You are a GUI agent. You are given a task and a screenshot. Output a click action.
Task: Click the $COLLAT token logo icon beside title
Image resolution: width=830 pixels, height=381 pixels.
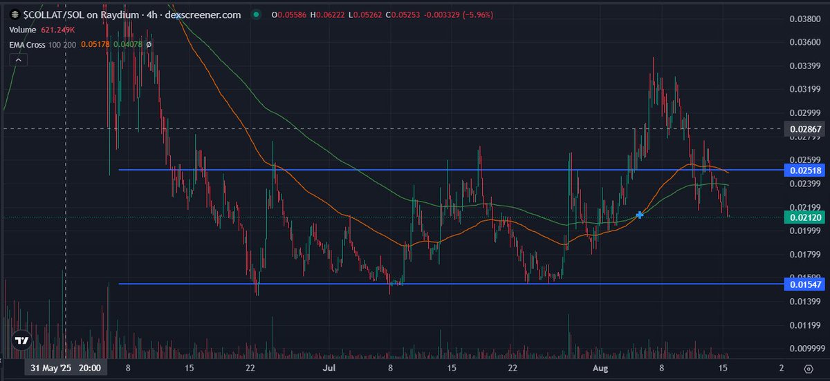point(15,14)
